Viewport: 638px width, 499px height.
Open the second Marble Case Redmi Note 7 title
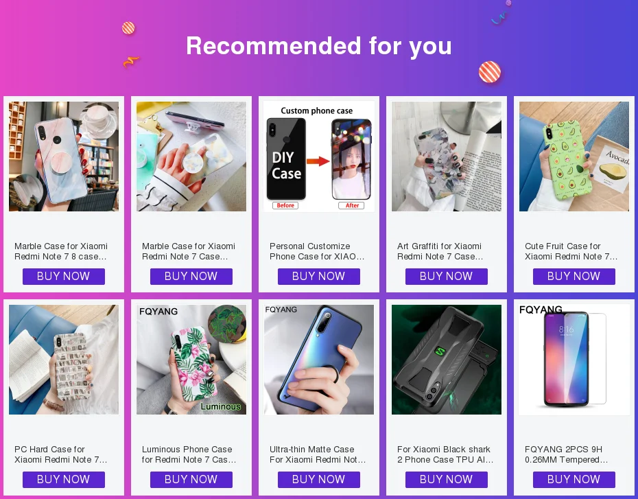[x=189, y=251]
